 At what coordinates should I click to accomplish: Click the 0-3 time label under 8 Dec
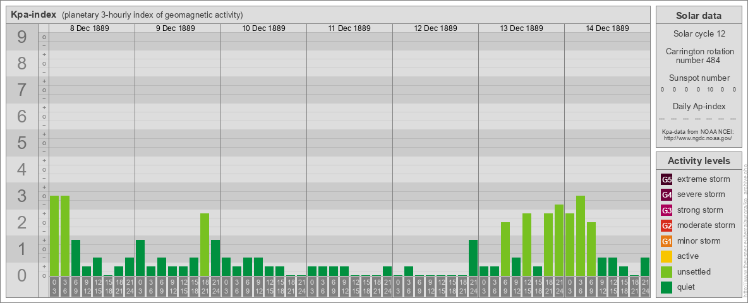[54, 287]
